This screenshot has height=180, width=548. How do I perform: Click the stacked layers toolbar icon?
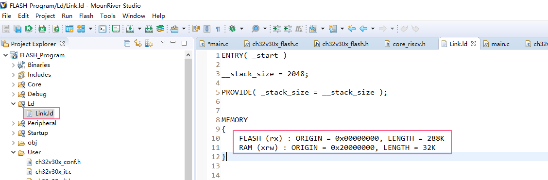[x=160, y=29]
